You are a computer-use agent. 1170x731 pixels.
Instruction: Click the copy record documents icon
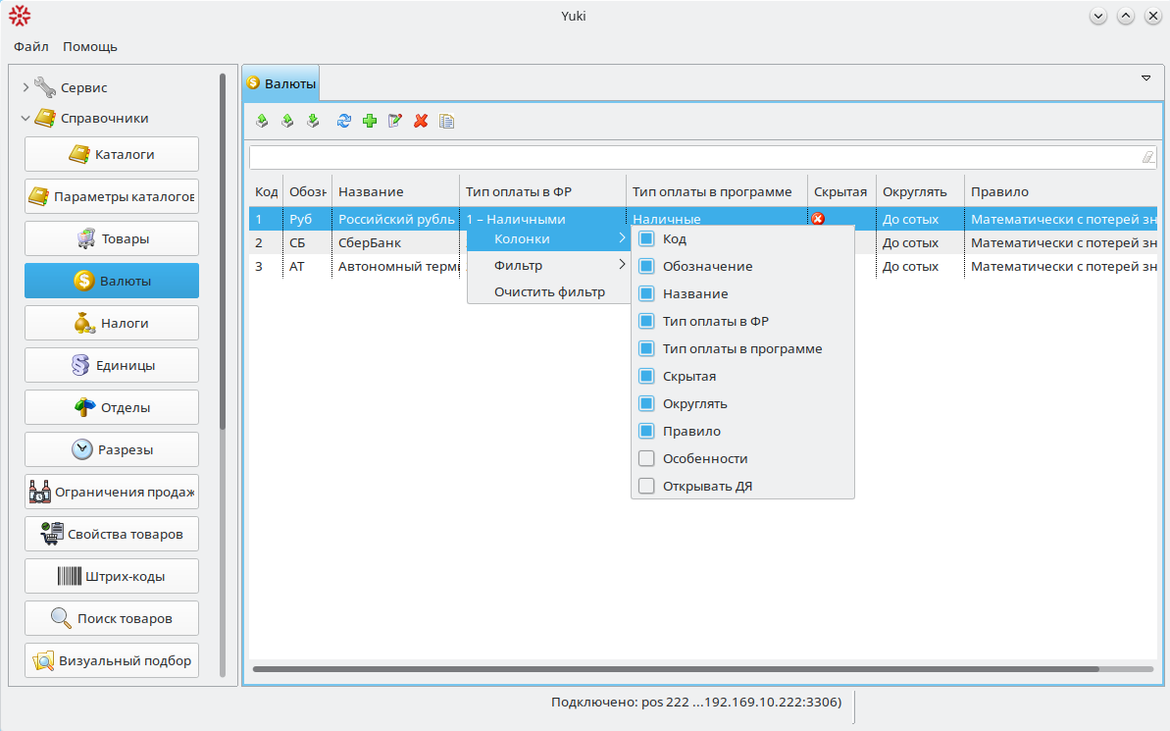pos(446,121)
